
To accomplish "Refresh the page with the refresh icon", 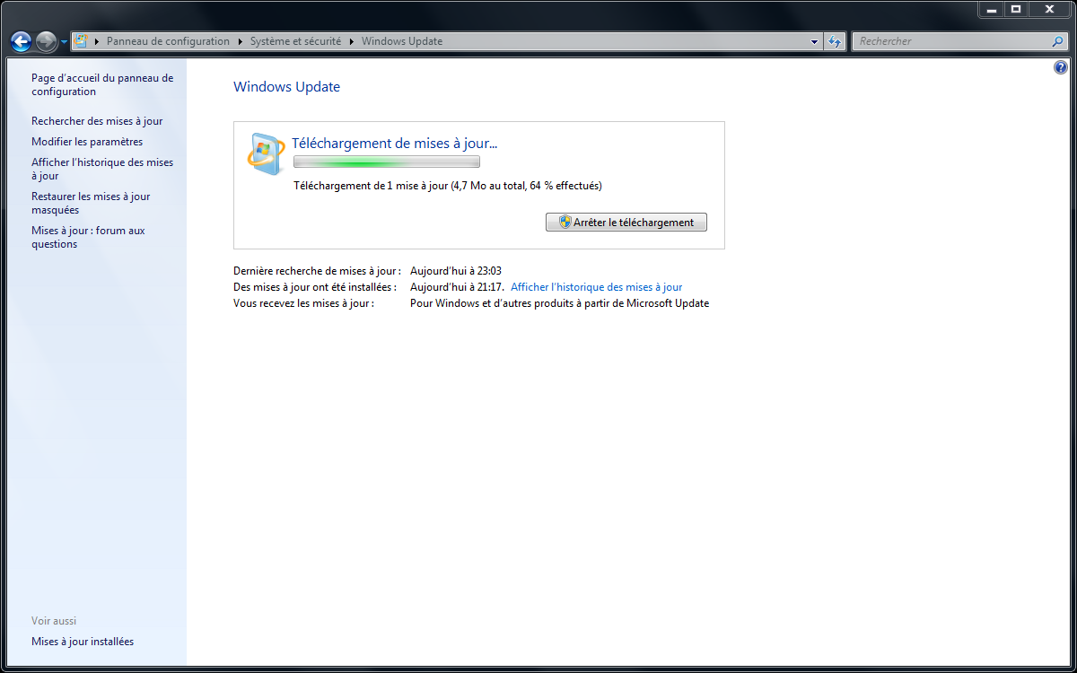I will [x=835, y=41].
